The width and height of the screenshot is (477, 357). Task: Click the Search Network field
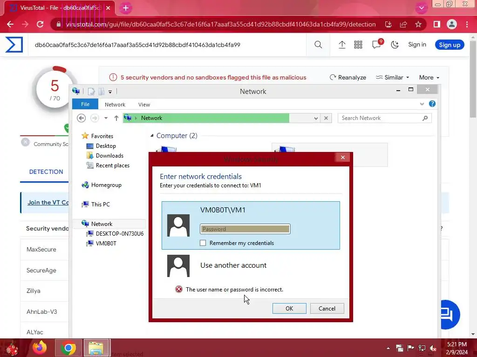click(384, 118)
